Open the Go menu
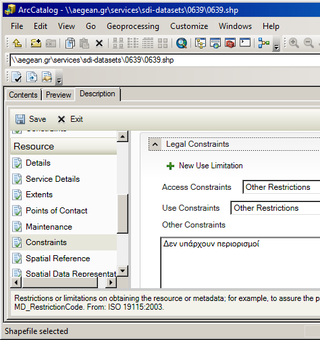 tap(90, 26)
